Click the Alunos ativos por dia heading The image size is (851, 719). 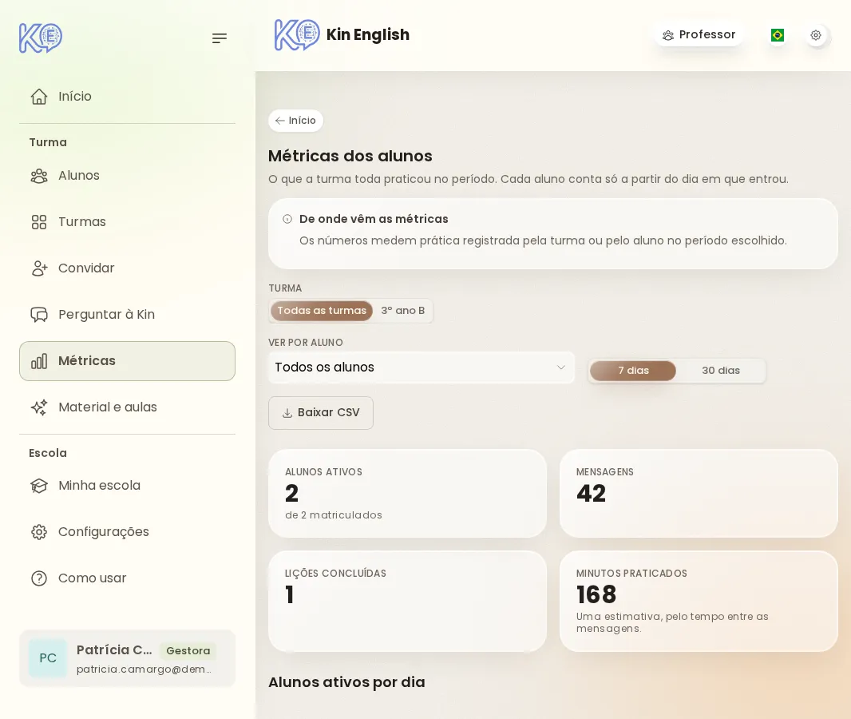(346, 682)
